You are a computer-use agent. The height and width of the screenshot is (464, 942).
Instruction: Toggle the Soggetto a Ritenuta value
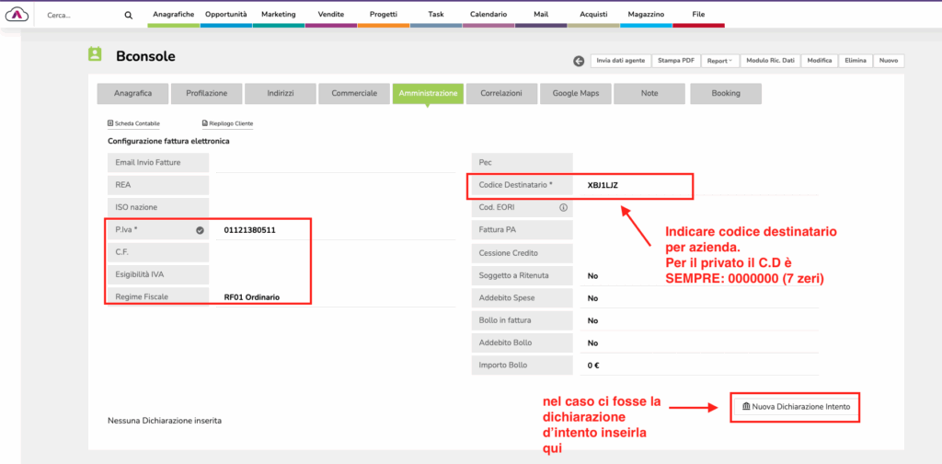pyautogui.click(x=593, y=275)
